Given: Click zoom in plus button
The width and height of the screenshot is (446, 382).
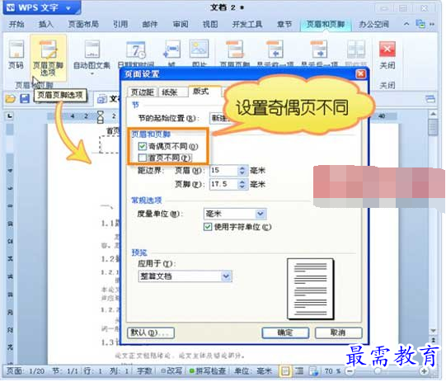Looking at the screenshot, I should 424,371.
